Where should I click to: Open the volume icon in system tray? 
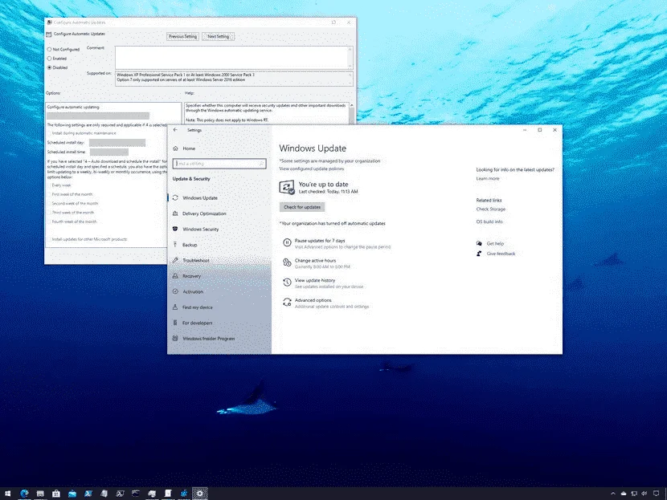[644, 494]
